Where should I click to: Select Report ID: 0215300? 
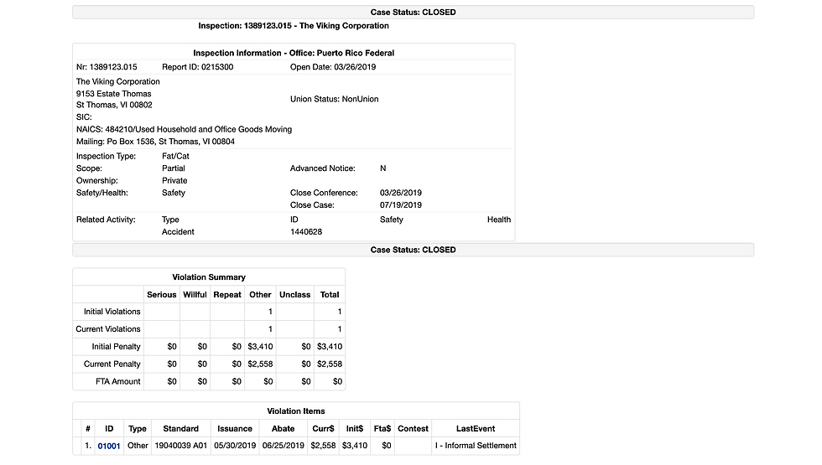(x=198, y=67)
